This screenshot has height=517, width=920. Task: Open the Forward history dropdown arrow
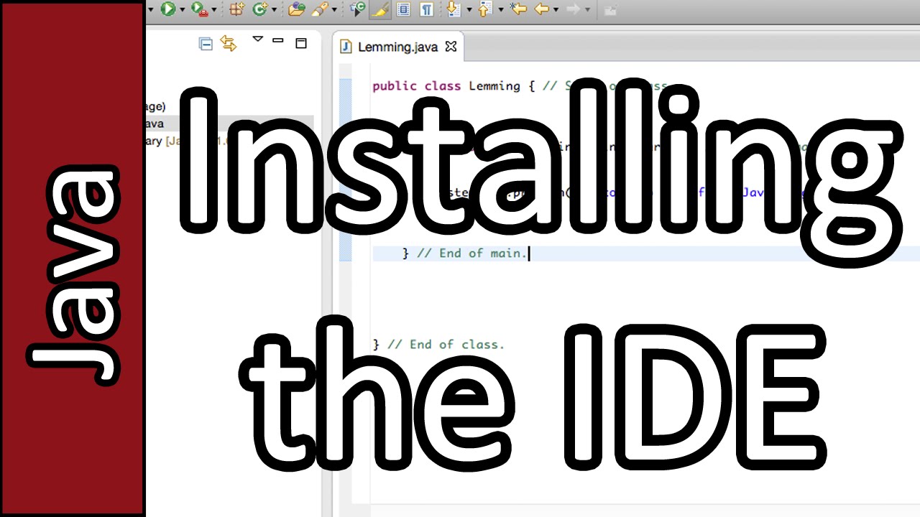tap(588, 9)
